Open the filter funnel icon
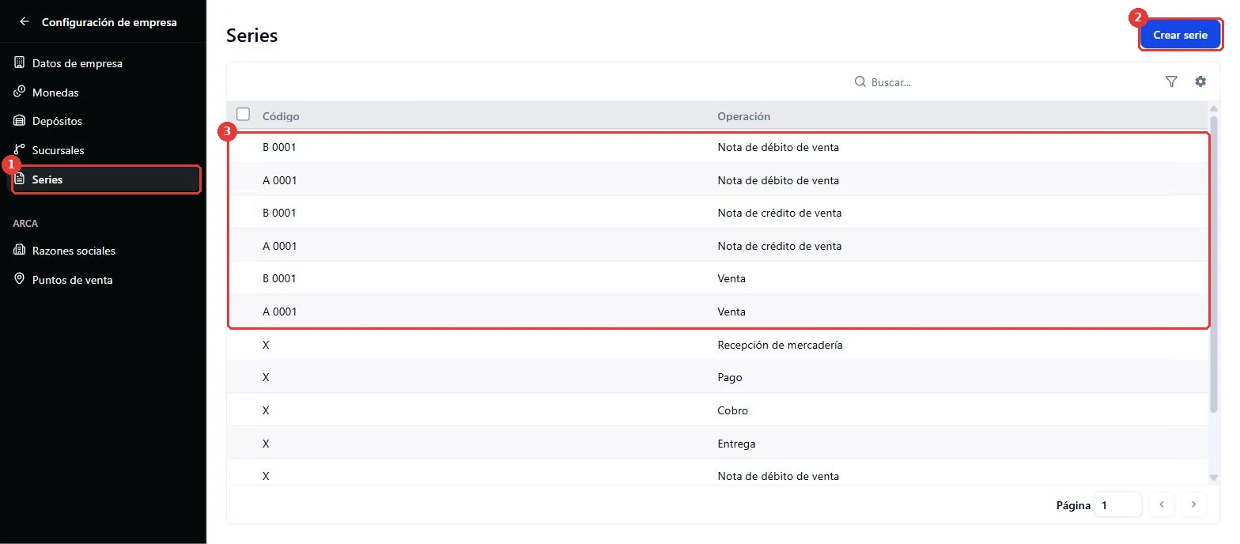This screenshot has width=1240, height=544. click(x=1172, y=81)
